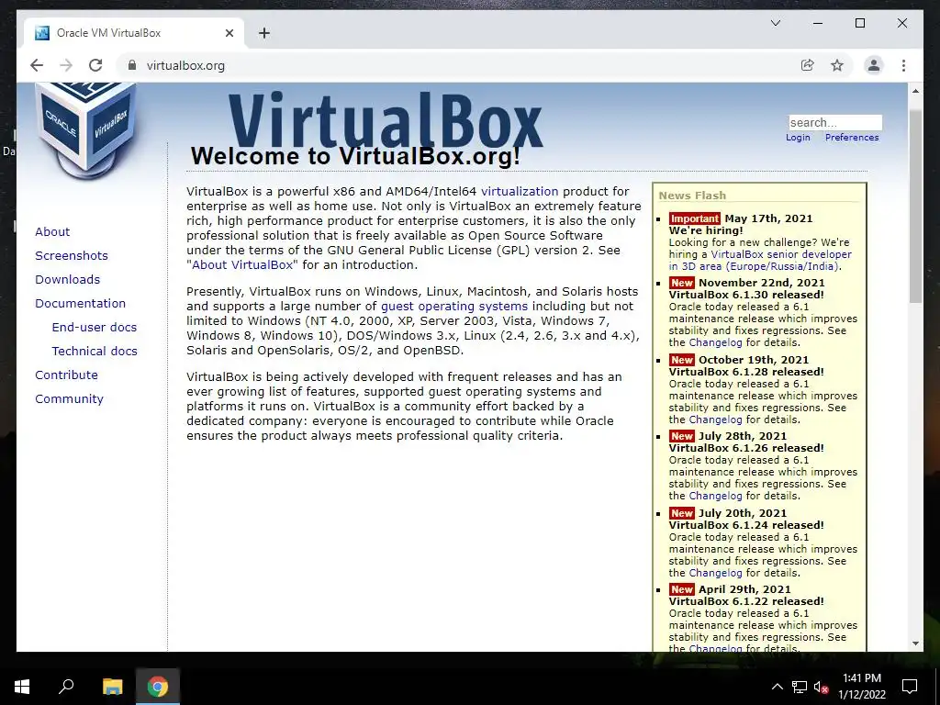Image resolution: width=940 pixels, height=705 pixels.
Task: Follow the guest operating systems link
Action: click(454, 307)
